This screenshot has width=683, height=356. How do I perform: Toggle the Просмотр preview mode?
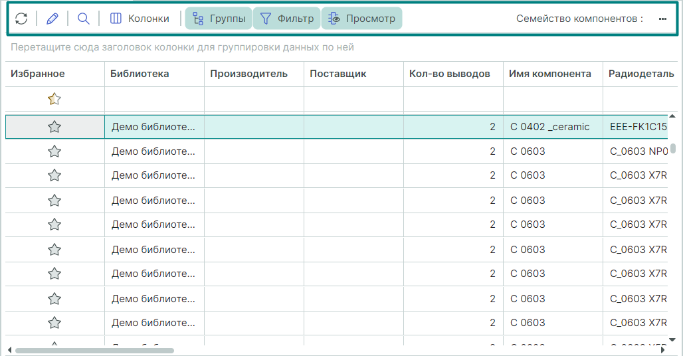(361, 19)
